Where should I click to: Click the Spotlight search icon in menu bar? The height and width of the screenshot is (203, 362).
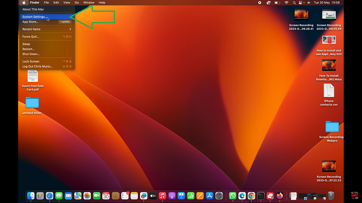[x=295, y=2]
